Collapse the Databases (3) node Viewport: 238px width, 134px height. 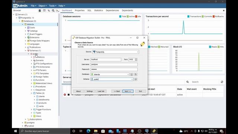pos(20,21)
